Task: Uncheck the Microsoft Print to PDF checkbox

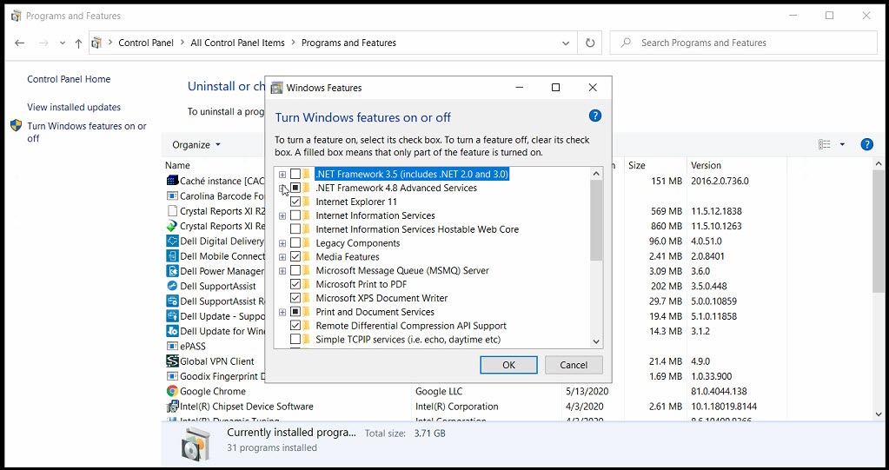Action: point(295,284)
